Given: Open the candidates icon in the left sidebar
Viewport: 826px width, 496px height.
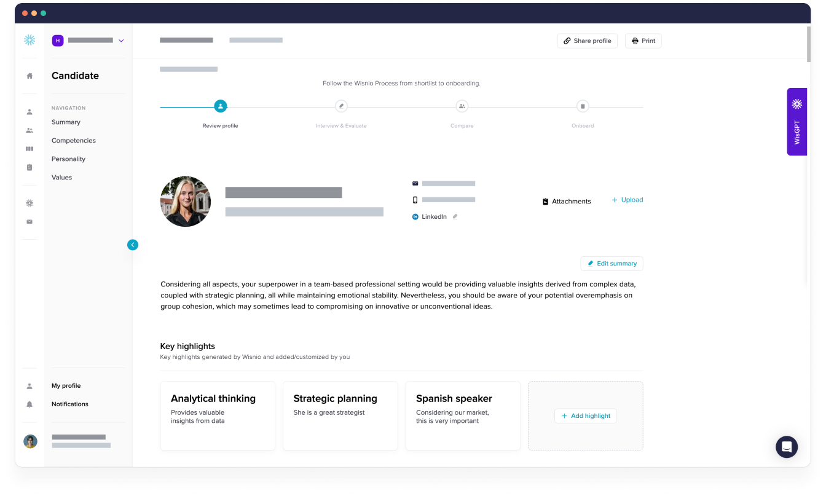Looking at the screenshot, I should [29, 112].
